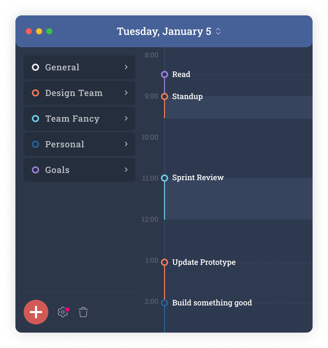Click the trash bin icon

click(83, 312)
